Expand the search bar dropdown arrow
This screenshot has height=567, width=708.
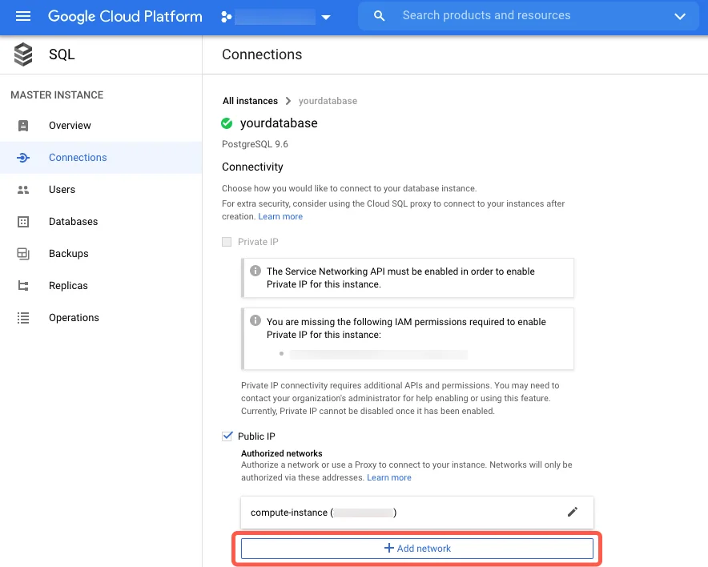(680, 16)
